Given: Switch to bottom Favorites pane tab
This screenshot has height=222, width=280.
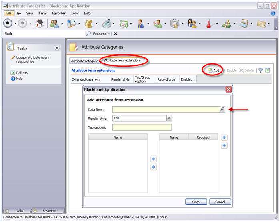Looking at the screenshot, I should click(x=48, y=210).
